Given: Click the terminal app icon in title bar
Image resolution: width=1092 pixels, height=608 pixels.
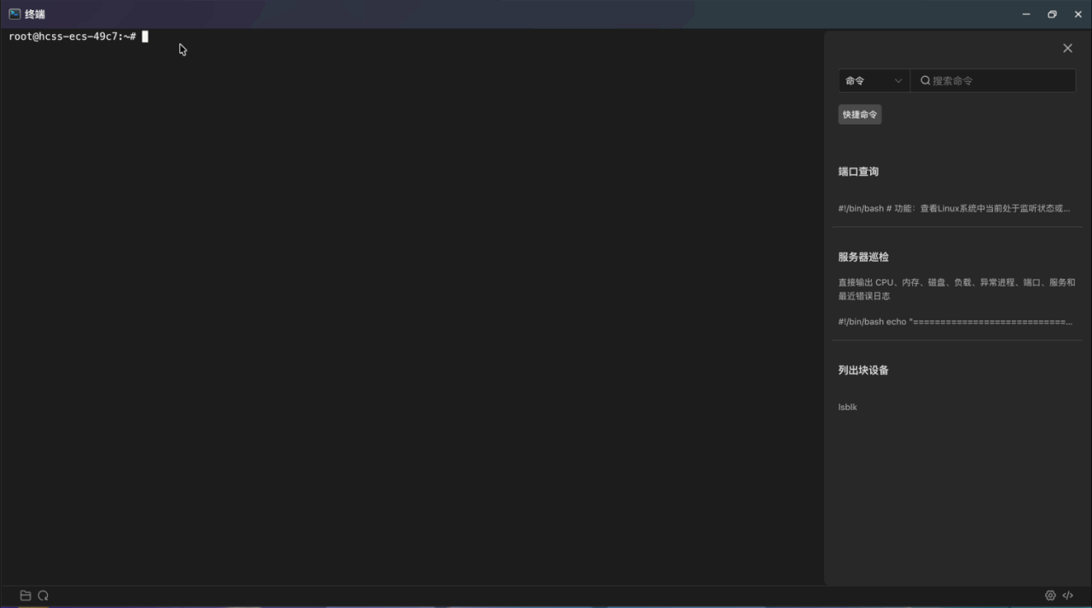Looking at the screenshot, I should point(15,14).
